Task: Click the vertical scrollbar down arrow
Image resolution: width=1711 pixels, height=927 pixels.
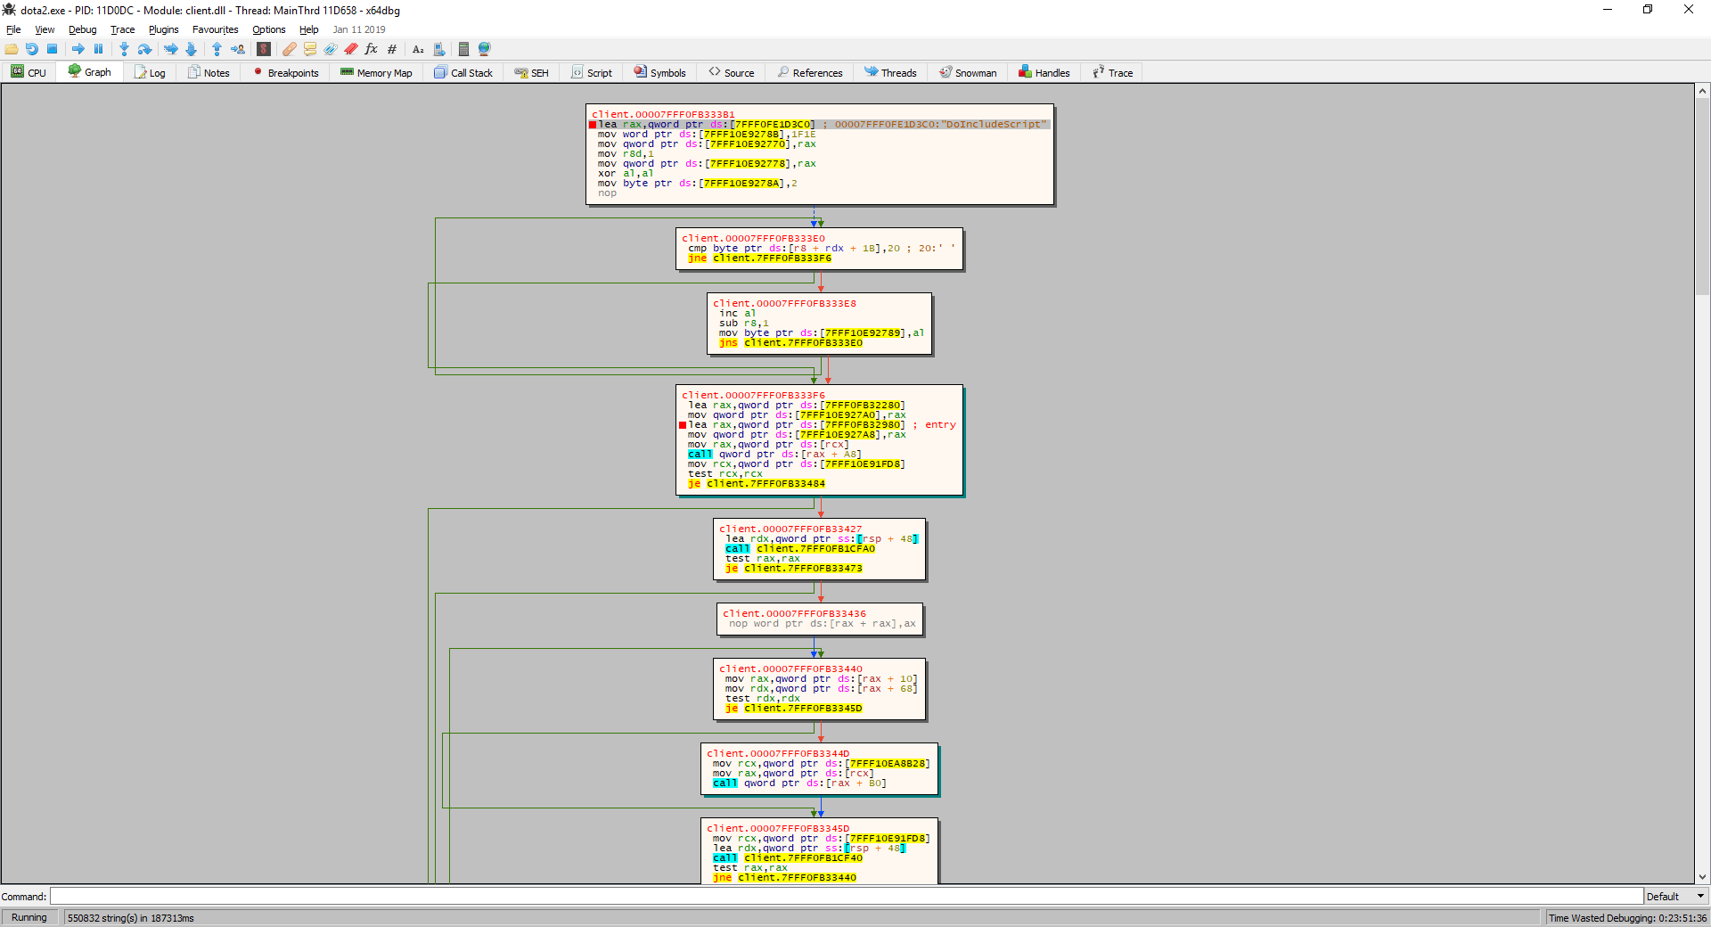Action: pos(1702,877)
